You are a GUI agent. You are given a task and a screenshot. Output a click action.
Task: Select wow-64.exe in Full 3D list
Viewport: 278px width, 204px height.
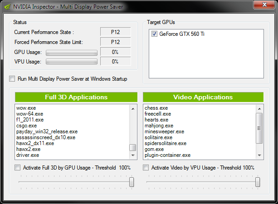coord(30,114)
